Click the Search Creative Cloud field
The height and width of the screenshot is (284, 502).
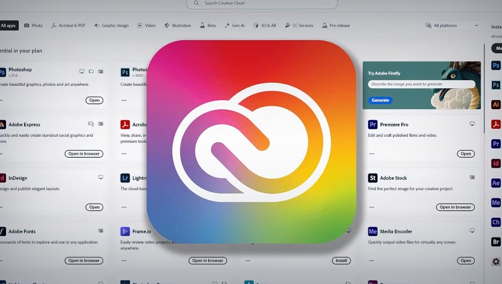coord(262,3)
